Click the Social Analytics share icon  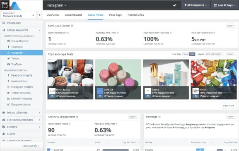(4, 30)
